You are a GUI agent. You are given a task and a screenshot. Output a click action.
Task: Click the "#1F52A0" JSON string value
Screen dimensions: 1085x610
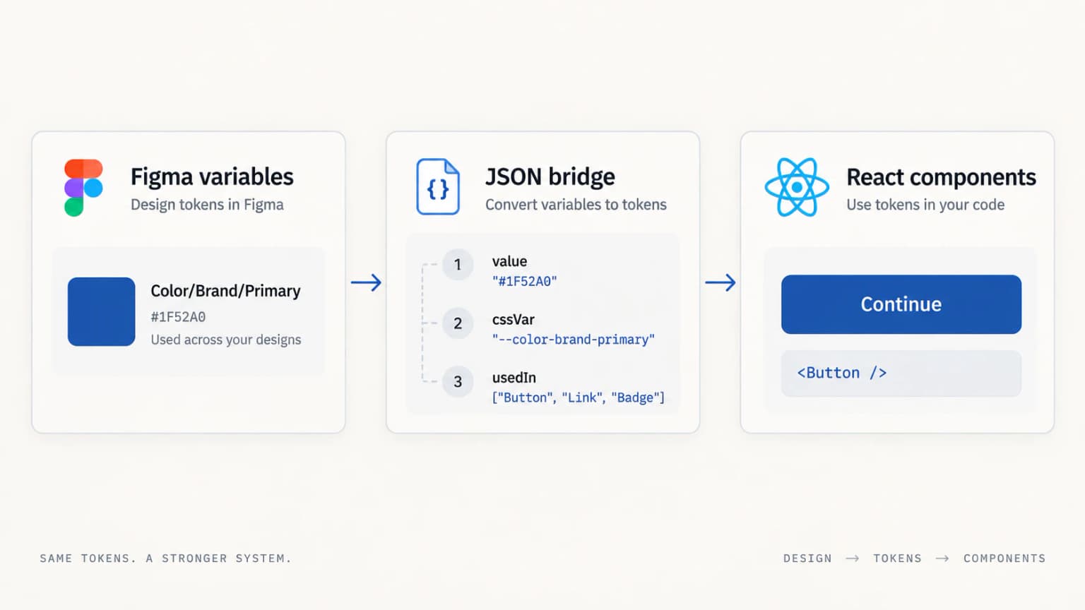click(x=524, y=281)
